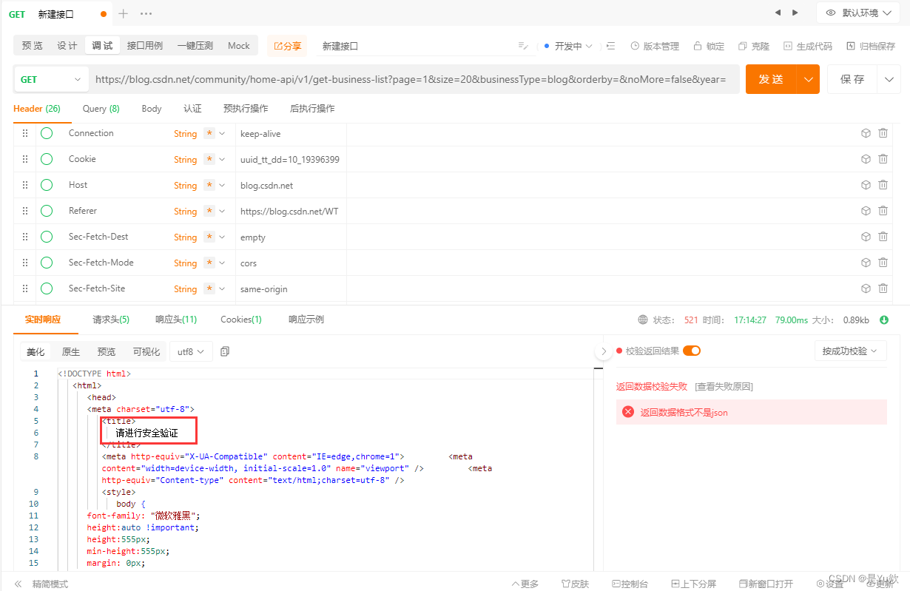Turn off the 校验返回结果 switch
This screenshot has height=591, width=910.
point(692,351)
